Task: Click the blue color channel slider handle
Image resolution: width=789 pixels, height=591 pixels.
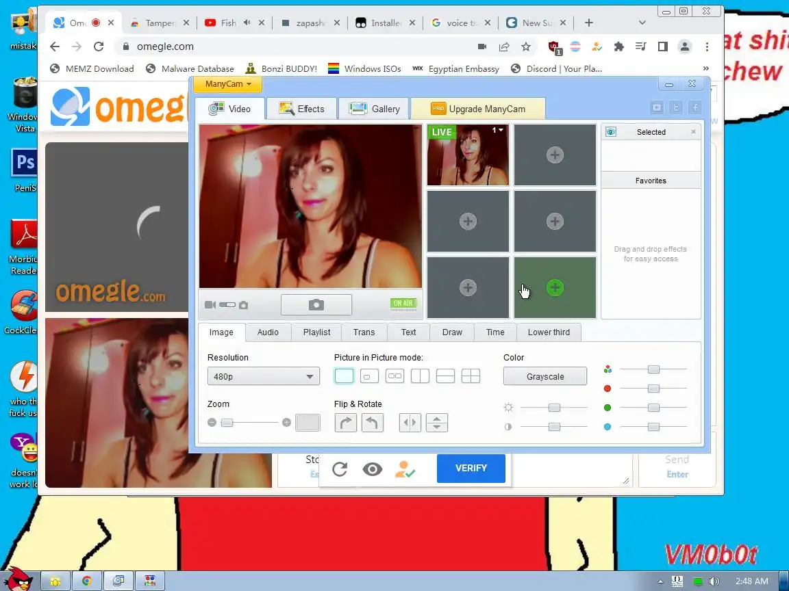Action: pyautogui.click(x=653, y=427)
